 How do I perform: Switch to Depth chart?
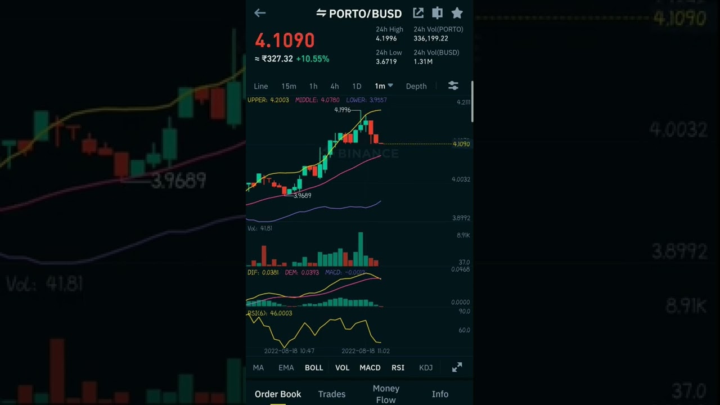click(416, 86)
